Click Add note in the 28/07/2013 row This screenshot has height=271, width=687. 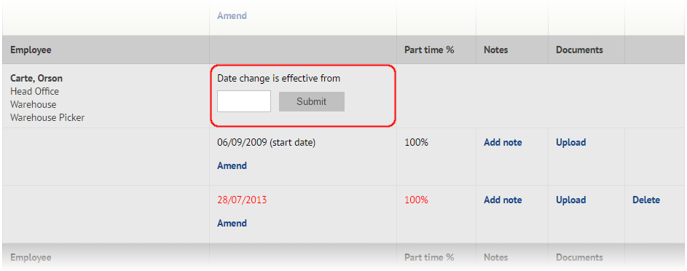[503, 200]
